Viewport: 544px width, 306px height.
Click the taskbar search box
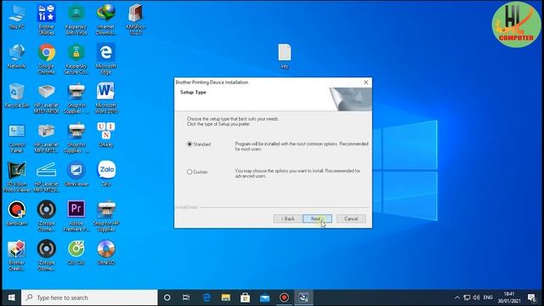89,297
